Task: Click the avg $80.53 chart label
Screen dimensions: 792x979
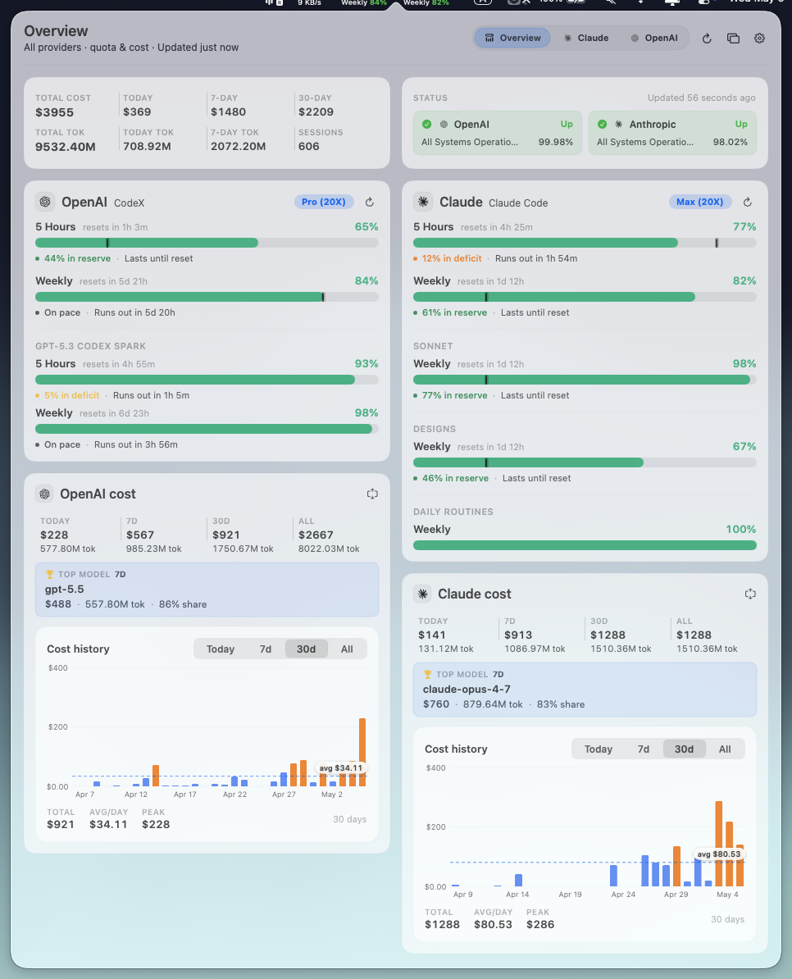Action: pos(718,854)
